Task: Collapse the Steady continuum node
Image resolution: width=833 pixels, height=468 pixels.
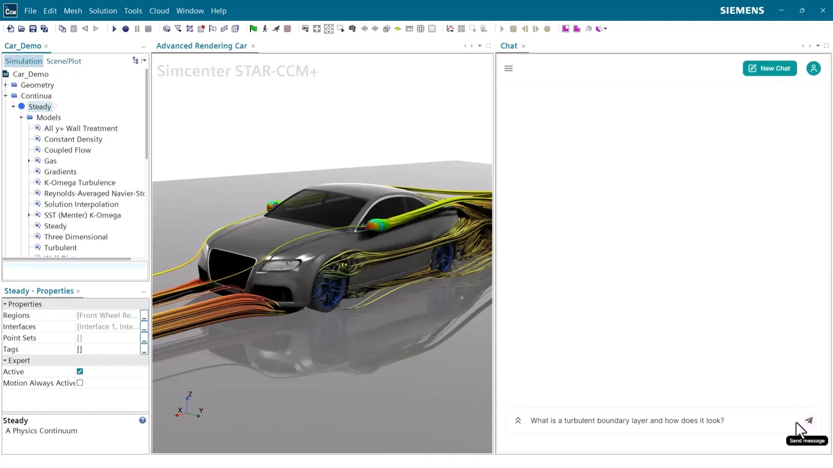Action: pos(14,106)
